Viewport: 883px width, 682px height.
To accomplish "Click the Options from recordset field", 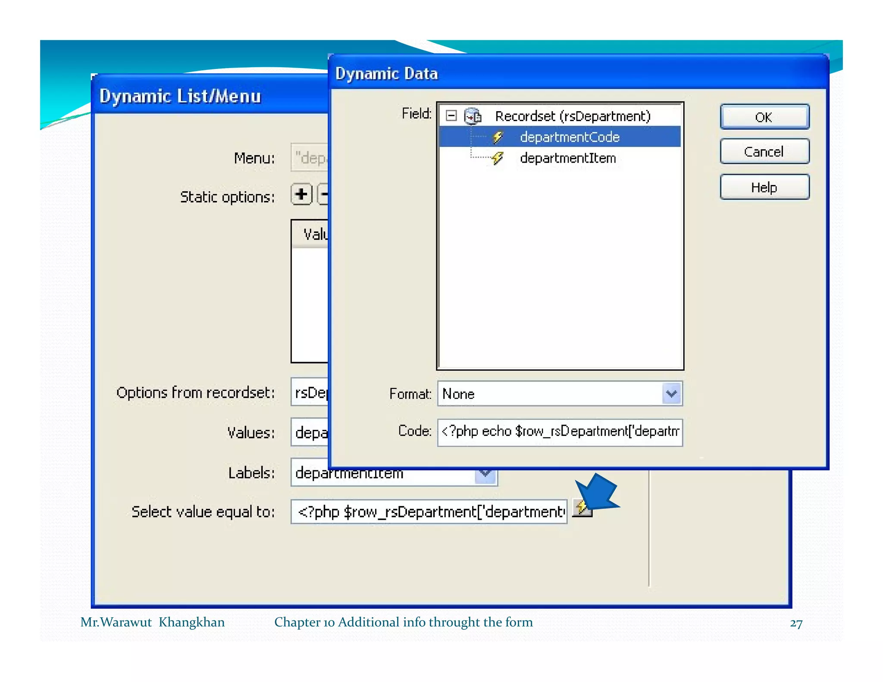I will point(310,392).
